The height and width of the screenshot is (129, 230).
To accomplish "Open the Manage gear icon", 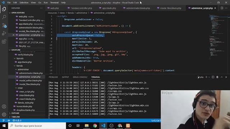I will [x=4, y=114].
